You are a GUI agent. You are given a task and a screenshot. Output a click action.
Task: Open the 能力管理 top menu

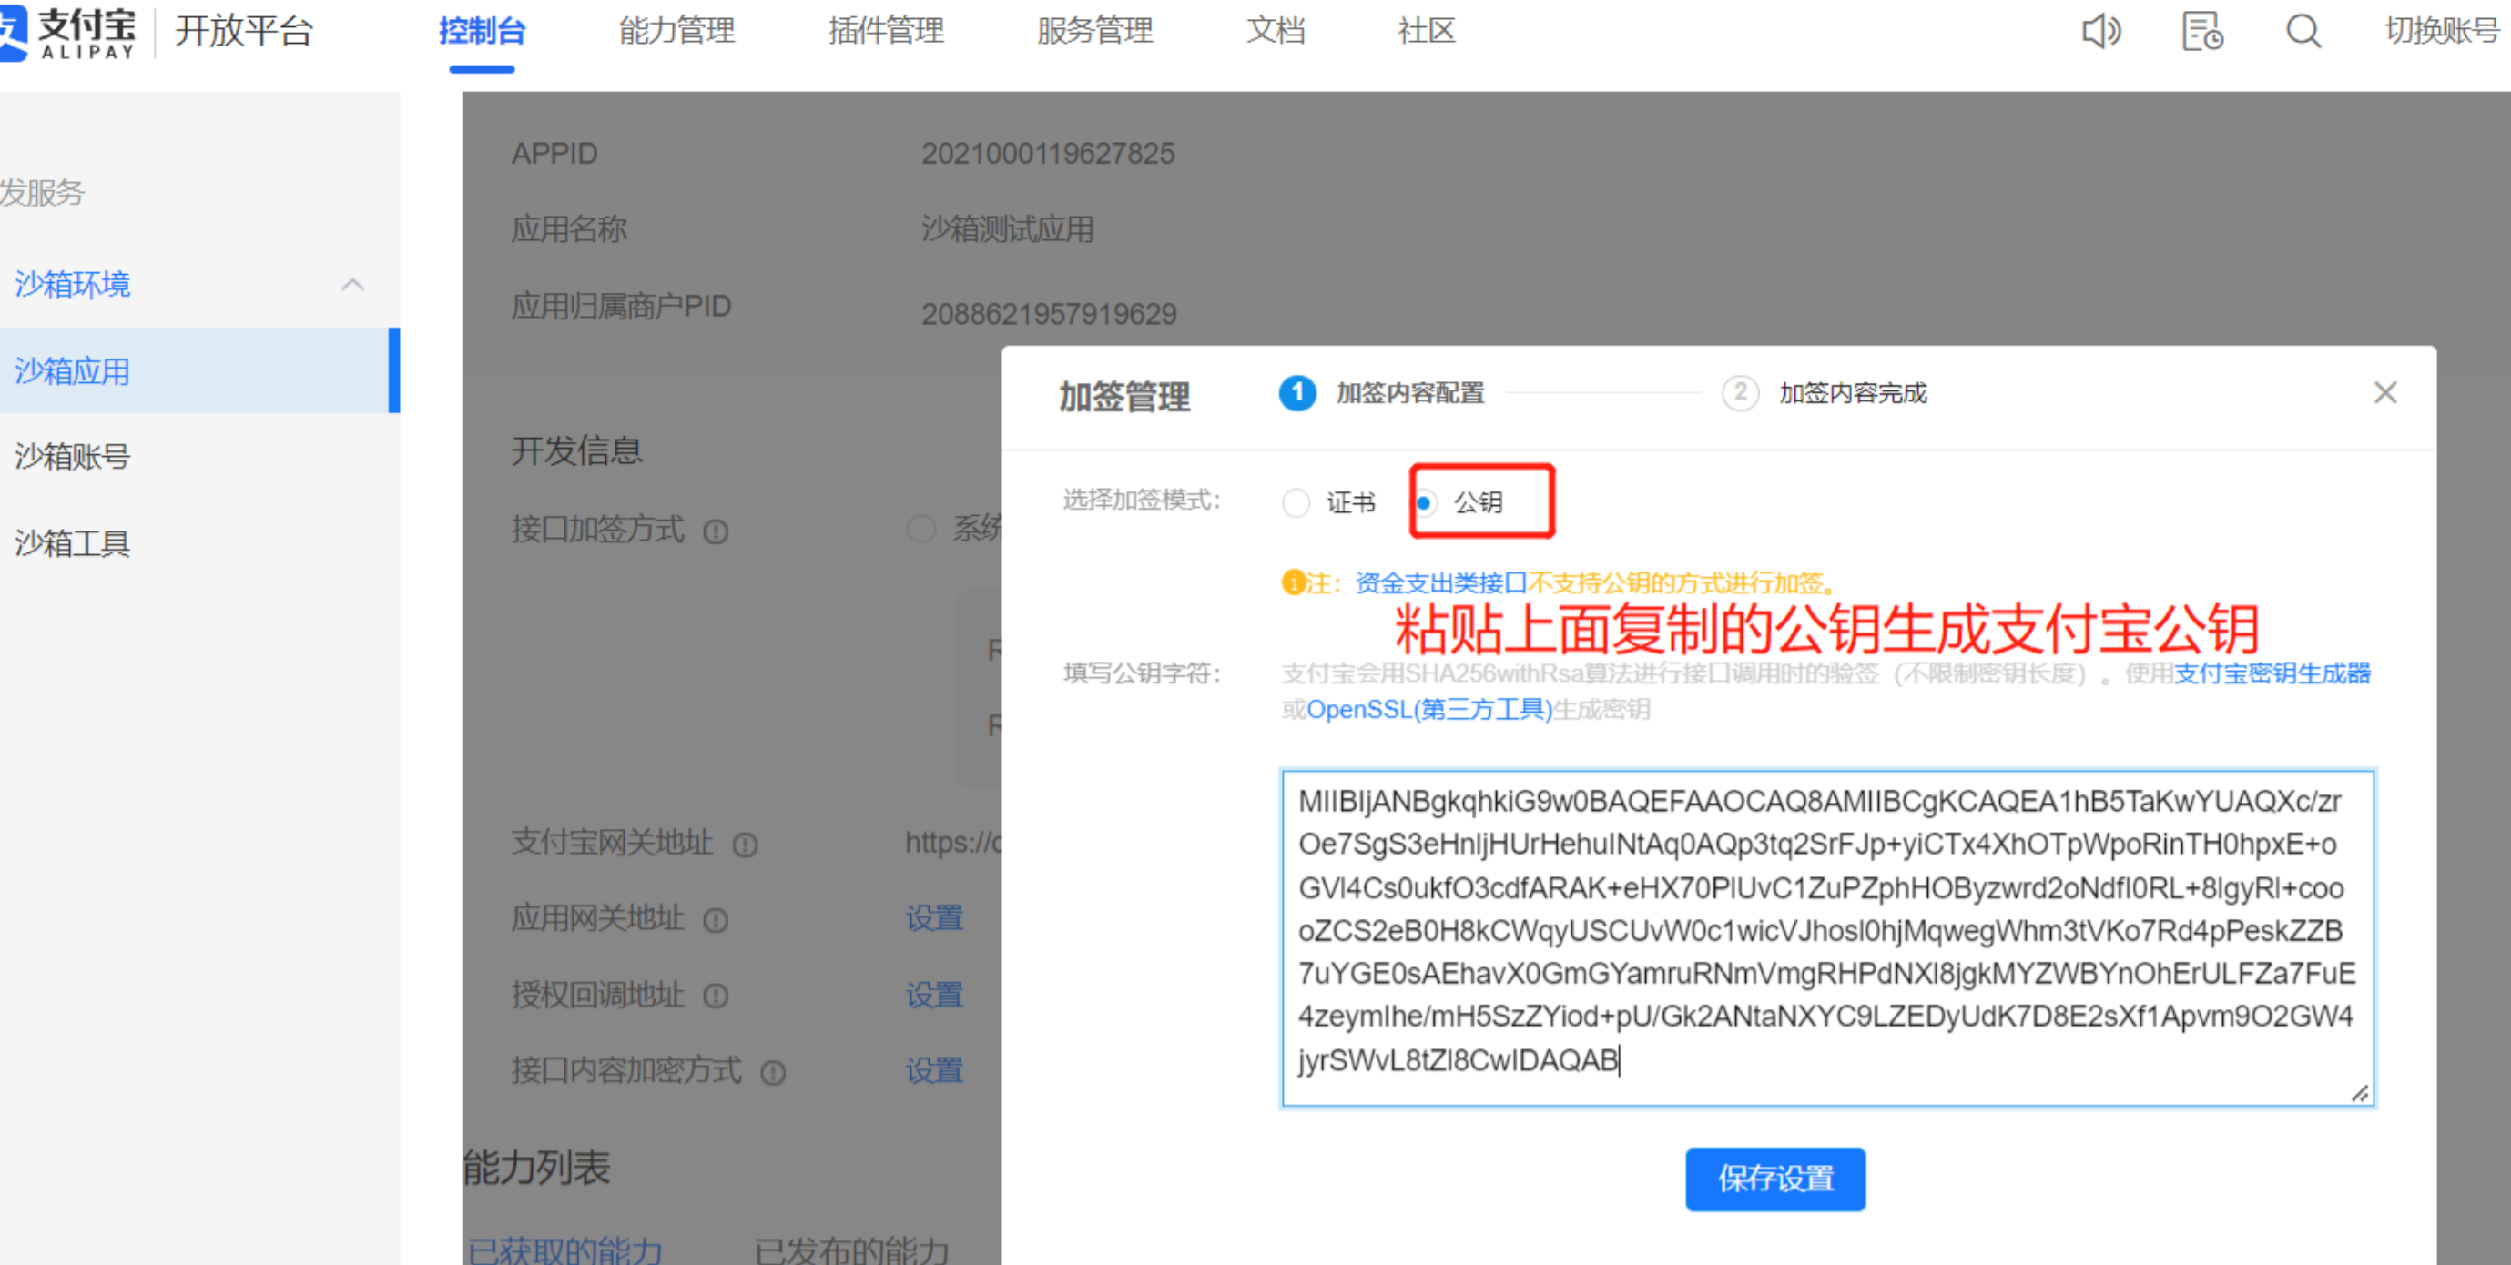[x=676, y=31]
